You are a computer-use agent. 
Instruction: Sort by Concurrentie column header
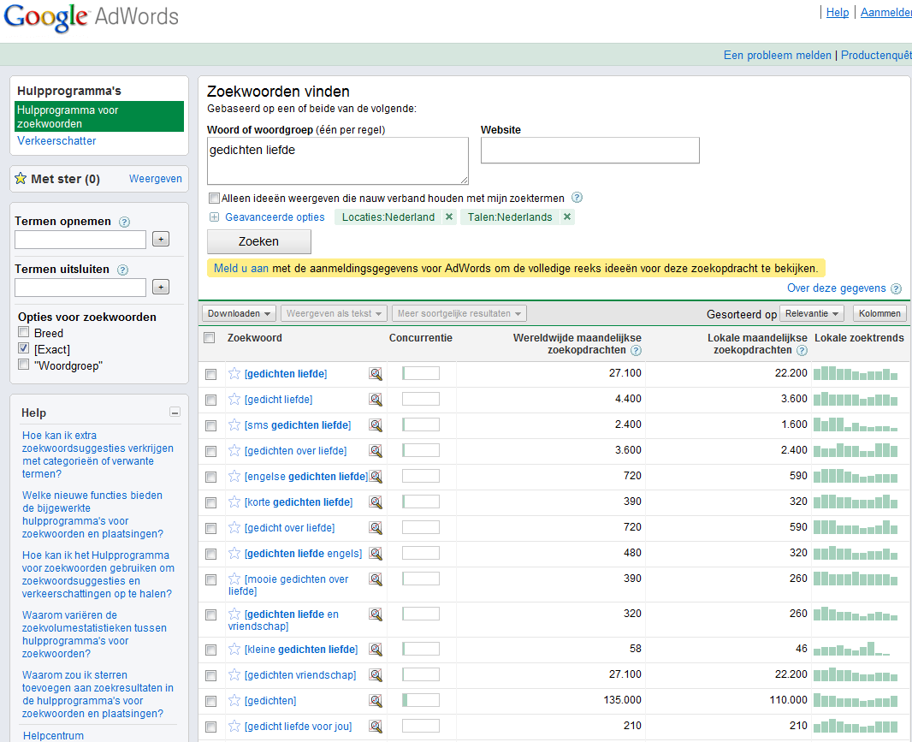(x=421, y=337)
